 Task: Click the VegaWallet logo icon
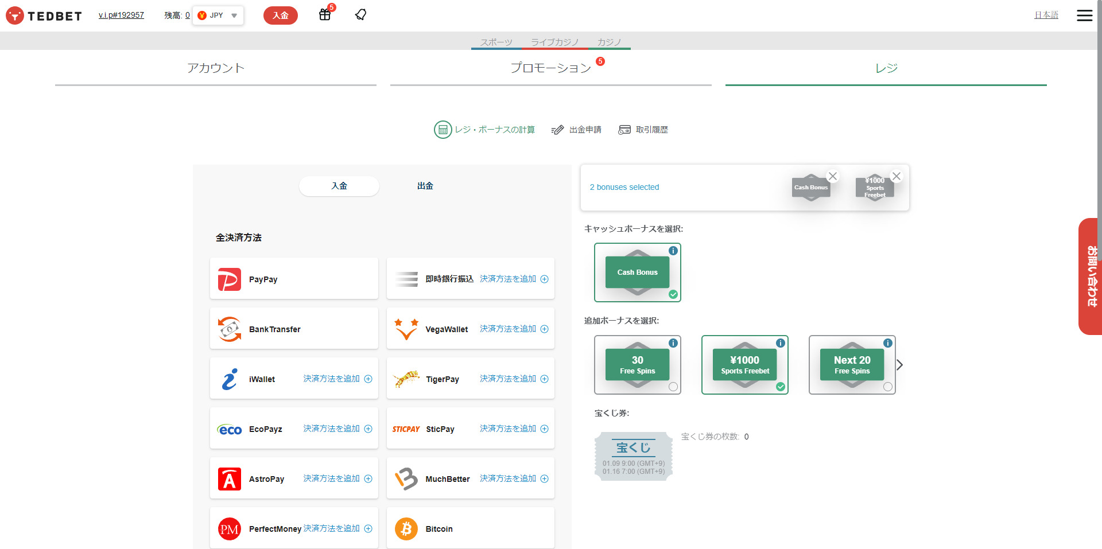(406, 329)
